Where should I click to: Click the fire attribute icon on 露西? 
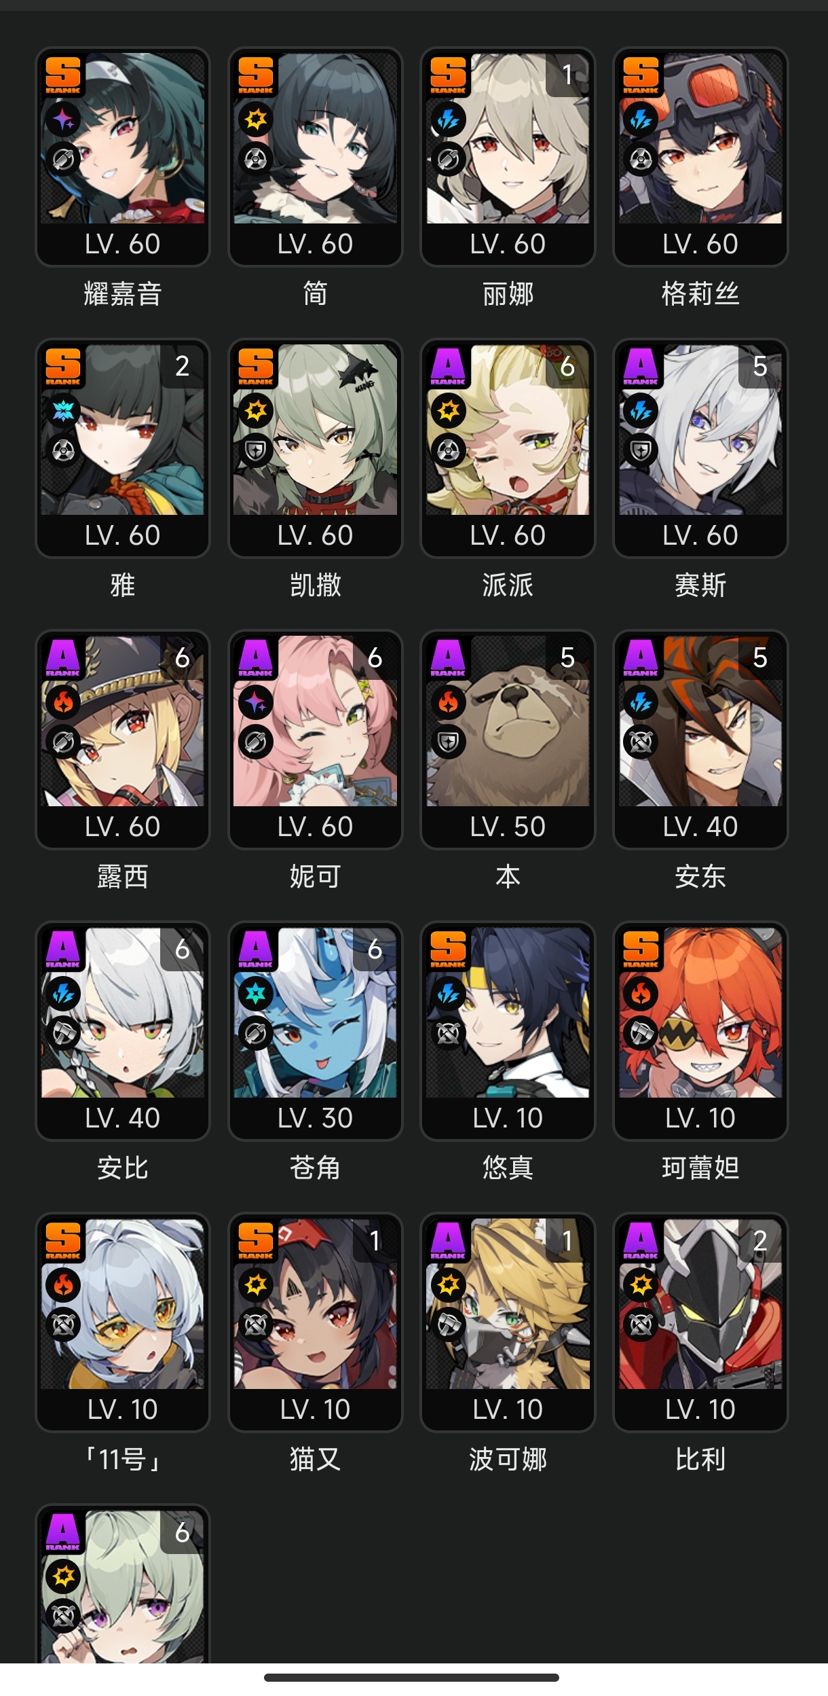(63, 702)
